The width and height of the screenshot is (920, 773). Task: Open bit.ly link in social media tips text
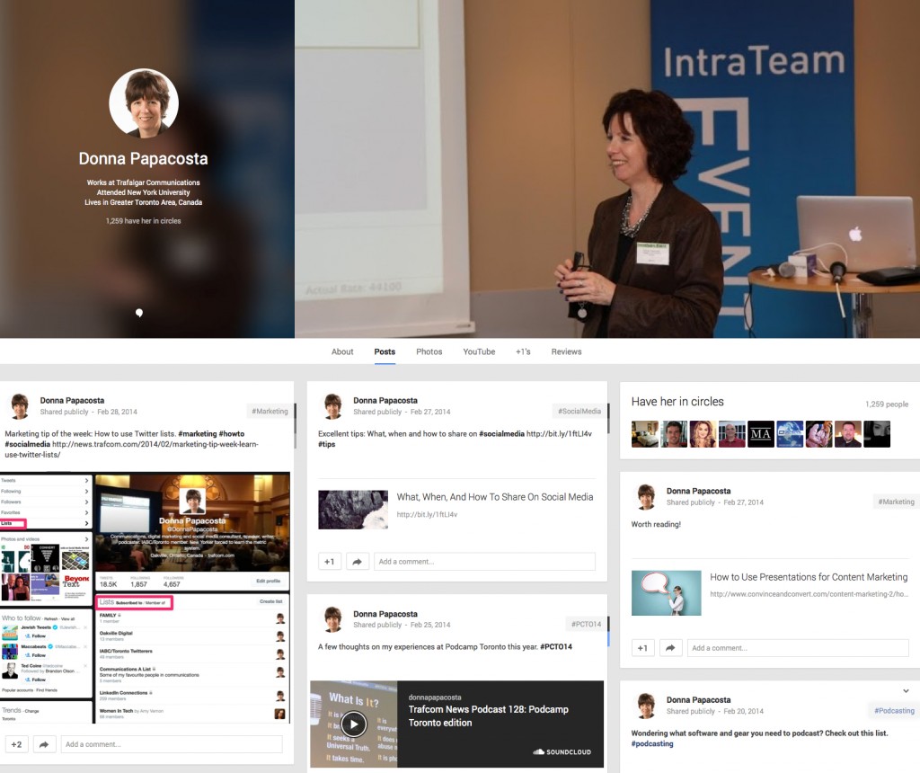coord(559,434)
